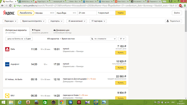Open the по стоимости sorting dropdown
Viewport: 187px width, 105px height.
pos(104,39)
